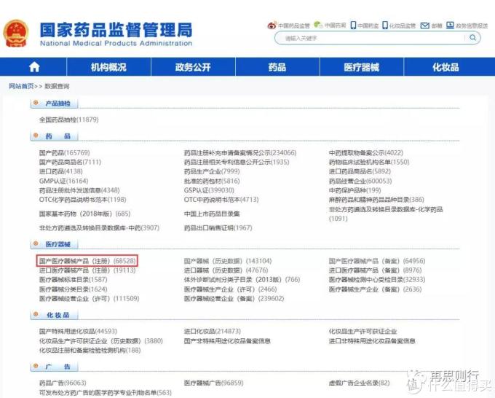Open 医疗器械经营企业（许可）(111509) link
This screenshot has height=398, width=495.
[89, 299]
